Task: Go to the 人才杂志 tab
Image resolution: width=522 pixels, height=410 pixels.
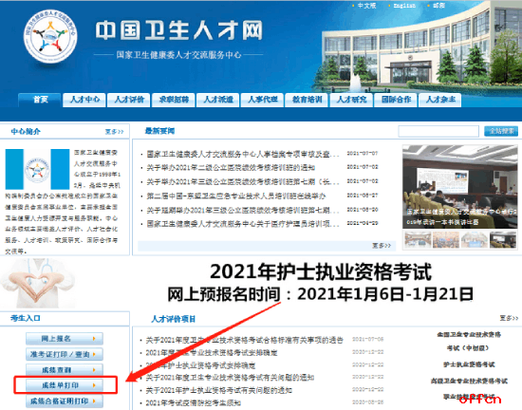Action: (x=440, y=100)
